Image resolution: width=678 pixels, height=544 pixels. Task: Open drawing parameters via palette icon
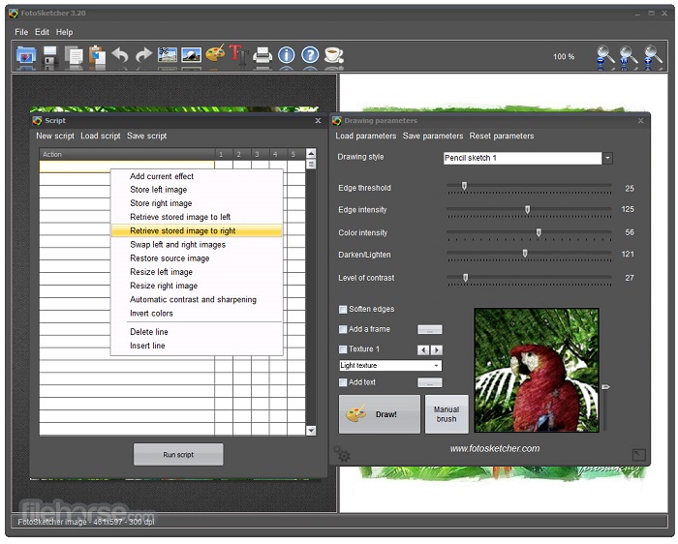click(x=215, y=55)
